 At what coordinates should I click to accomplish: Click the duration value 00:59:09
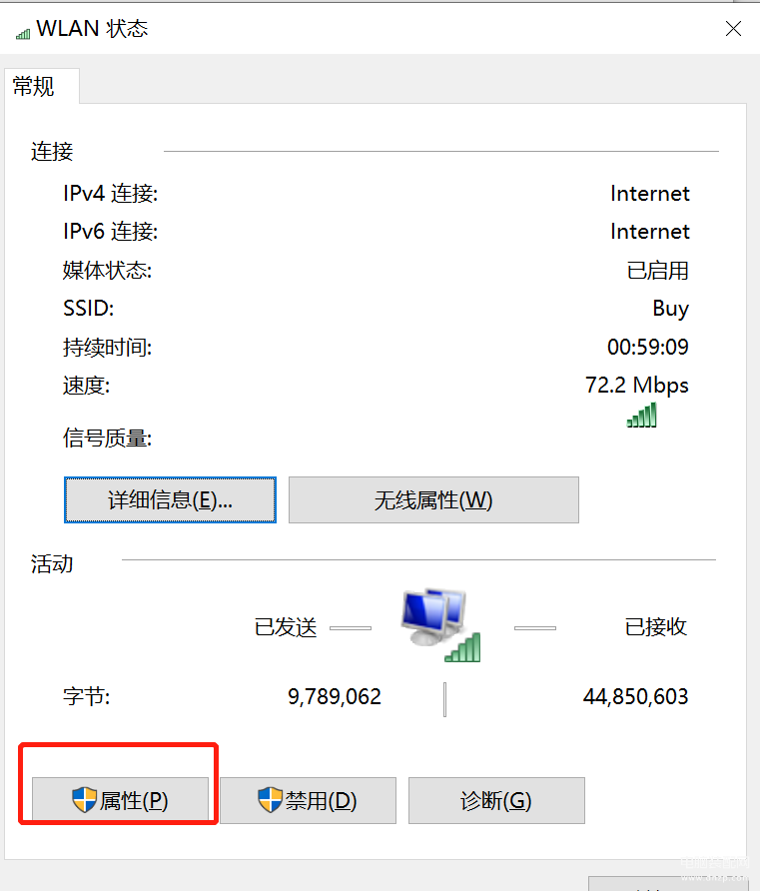click(x=647, y=347)
